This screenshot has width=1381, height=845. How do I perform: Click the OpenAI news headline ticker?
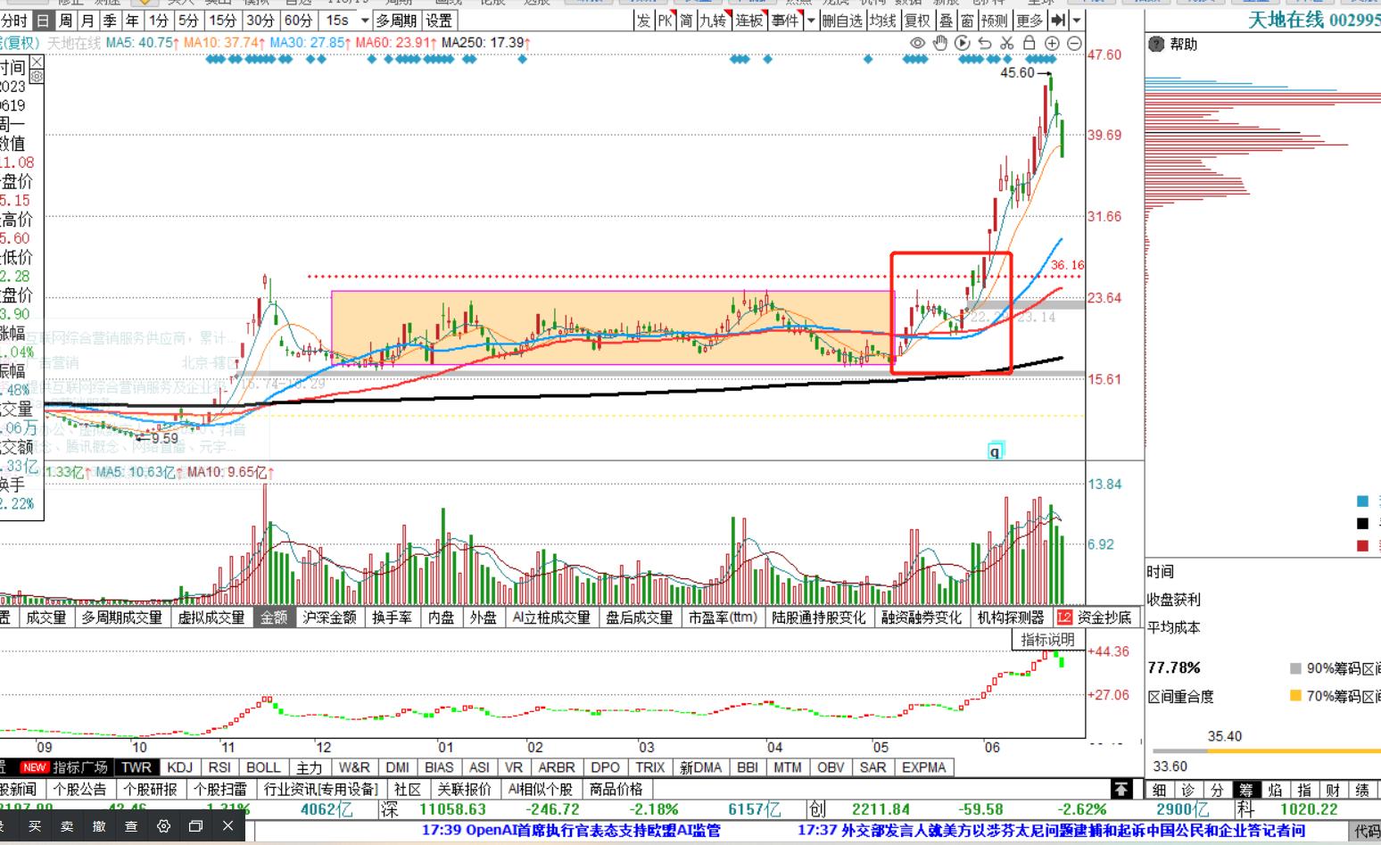(571, 831)
